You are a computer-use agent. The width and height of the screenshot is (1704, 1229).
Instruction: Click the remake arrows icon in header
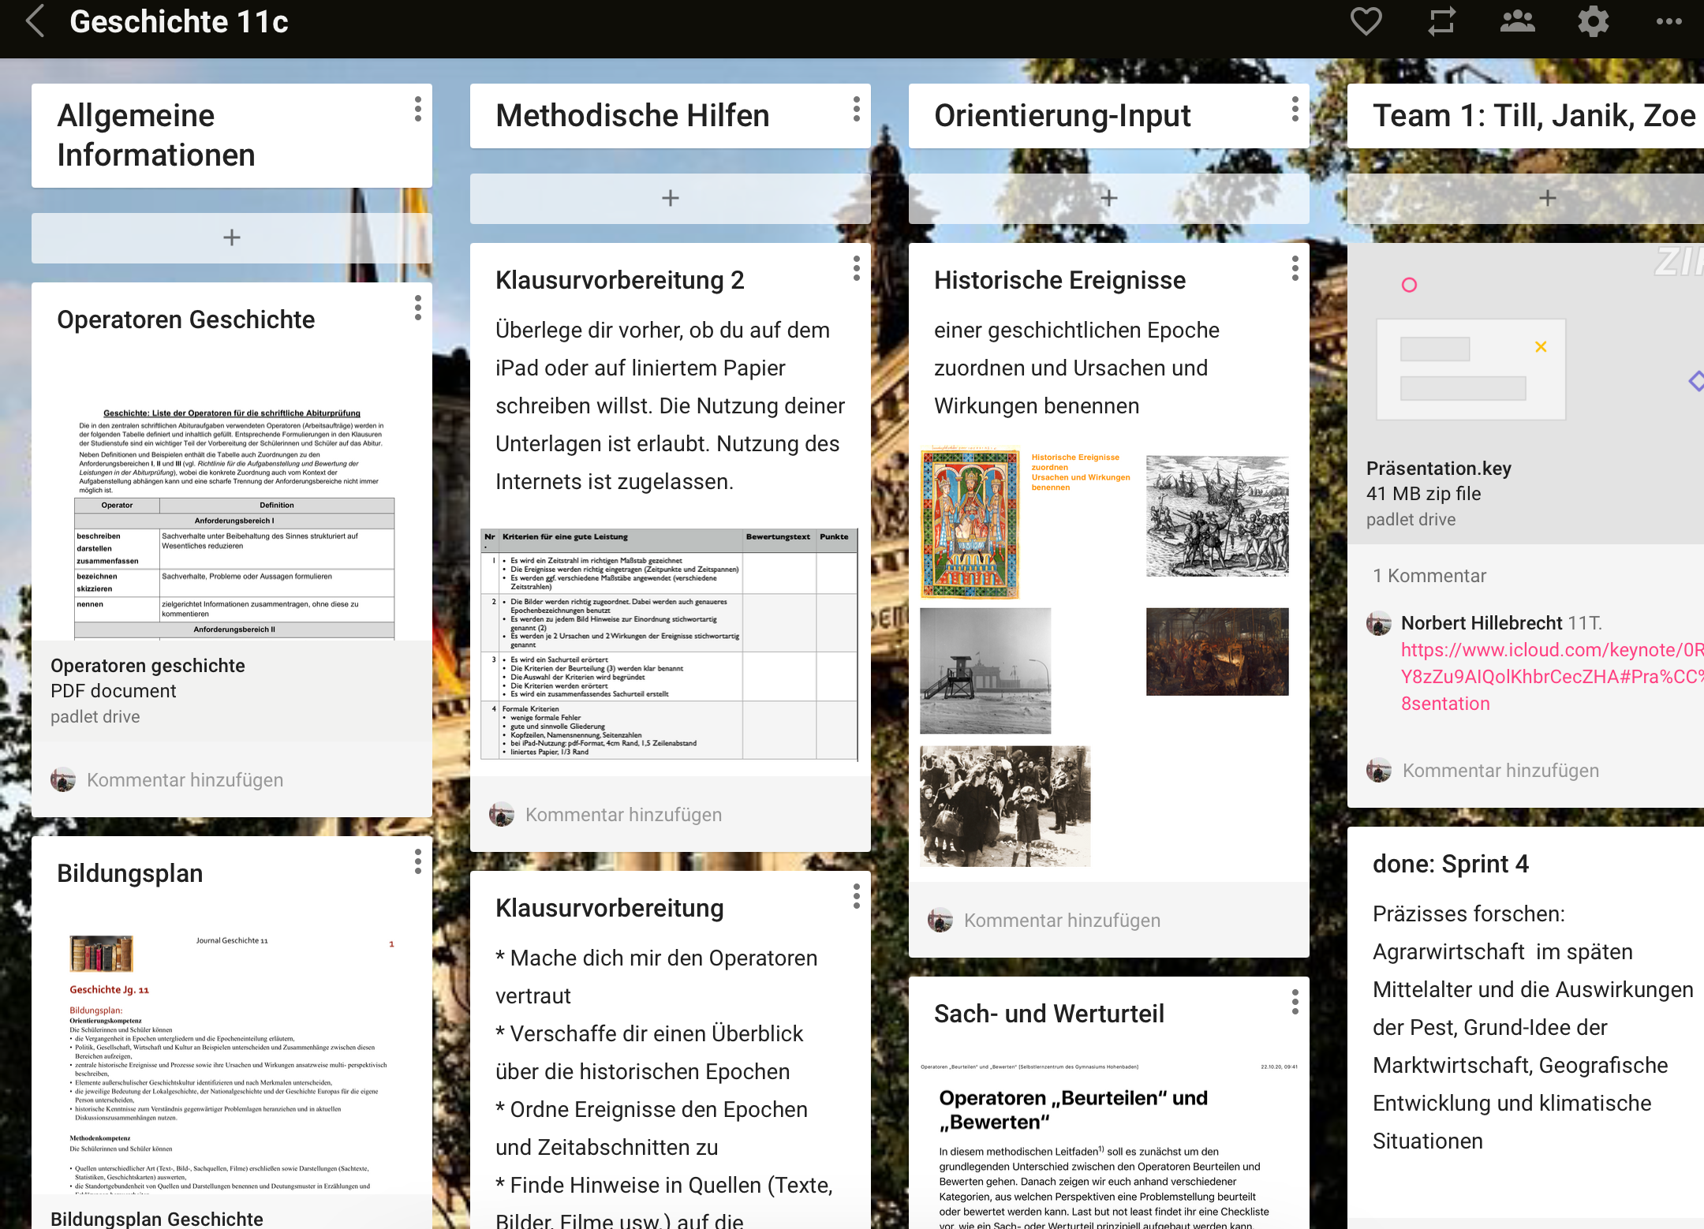click(x=1441, y=21)
